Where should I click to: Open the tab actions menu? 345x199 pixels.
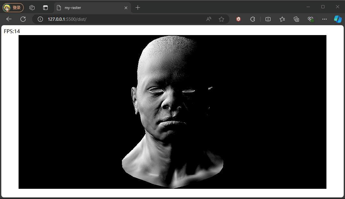[x=45, y=8]
